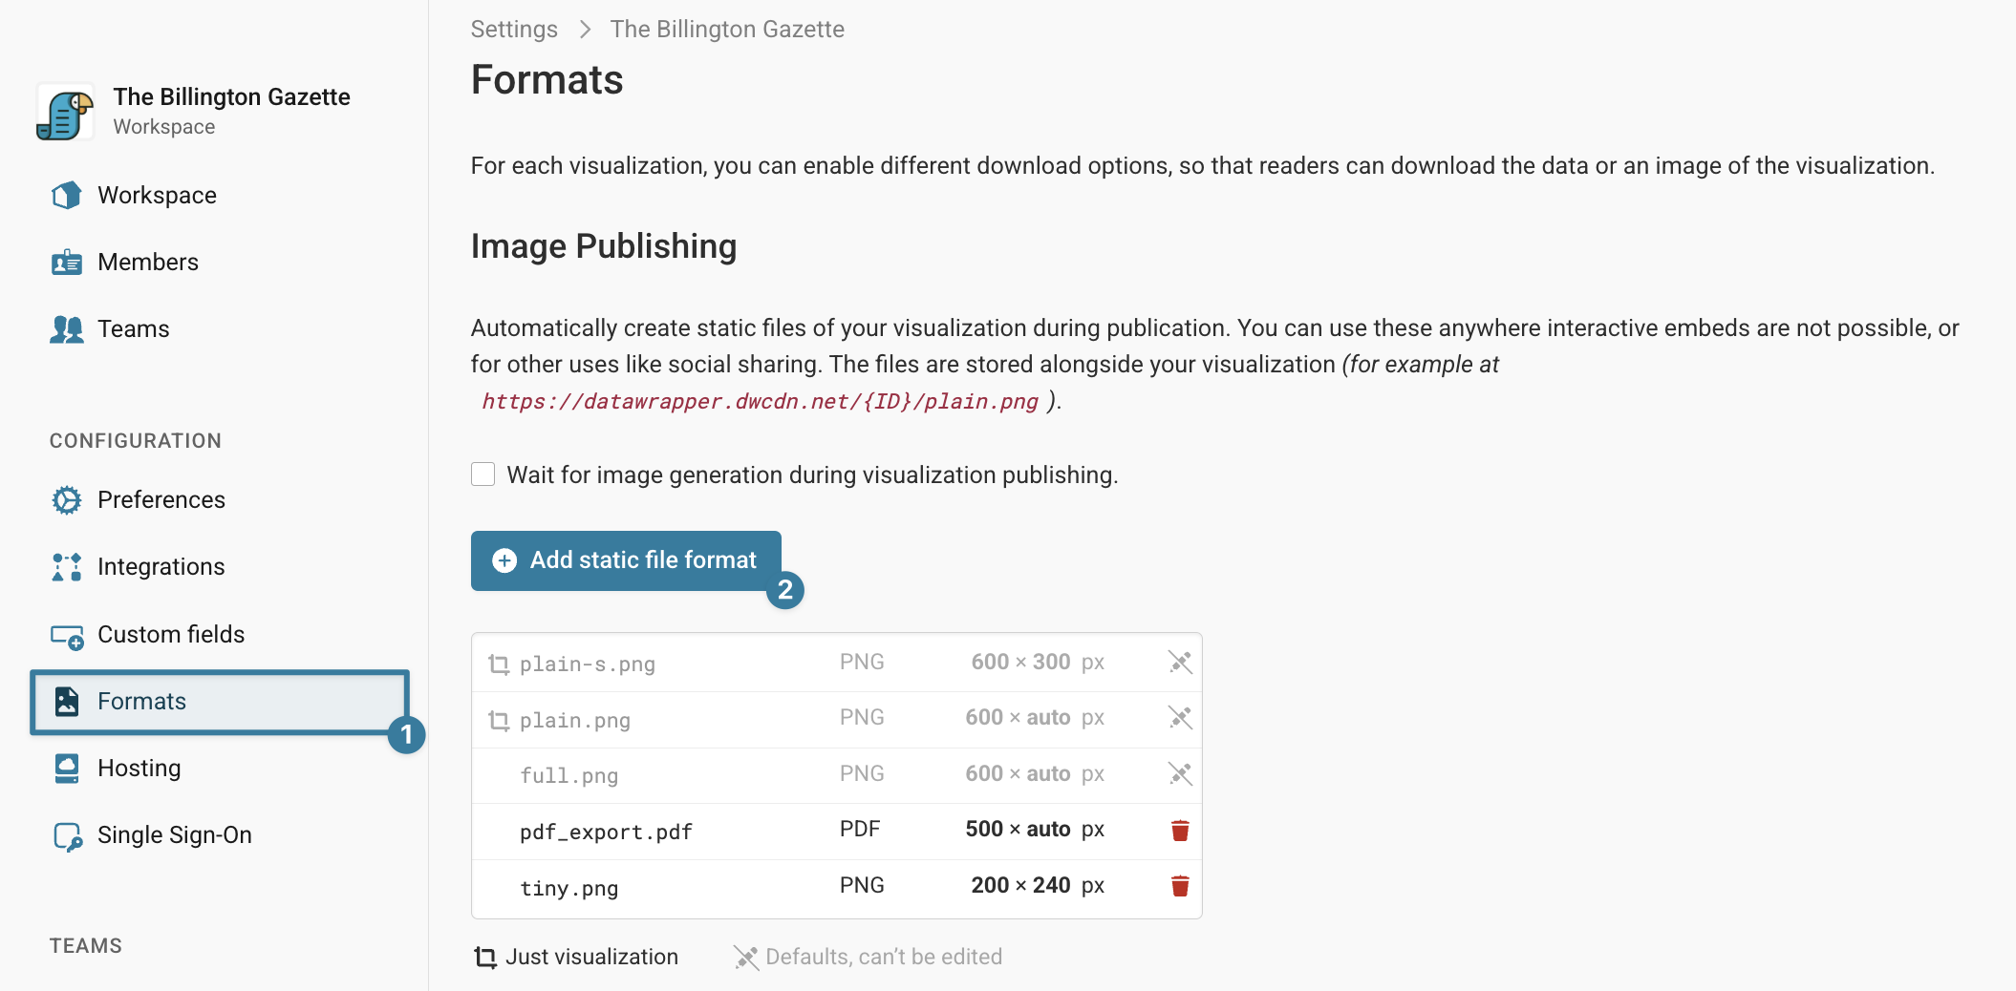
Task: Delete the tiny.png format with trash icon
Action: point(1180,886)
